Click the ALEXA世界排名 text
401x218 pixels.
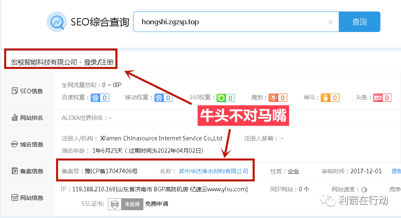(86, 118)
